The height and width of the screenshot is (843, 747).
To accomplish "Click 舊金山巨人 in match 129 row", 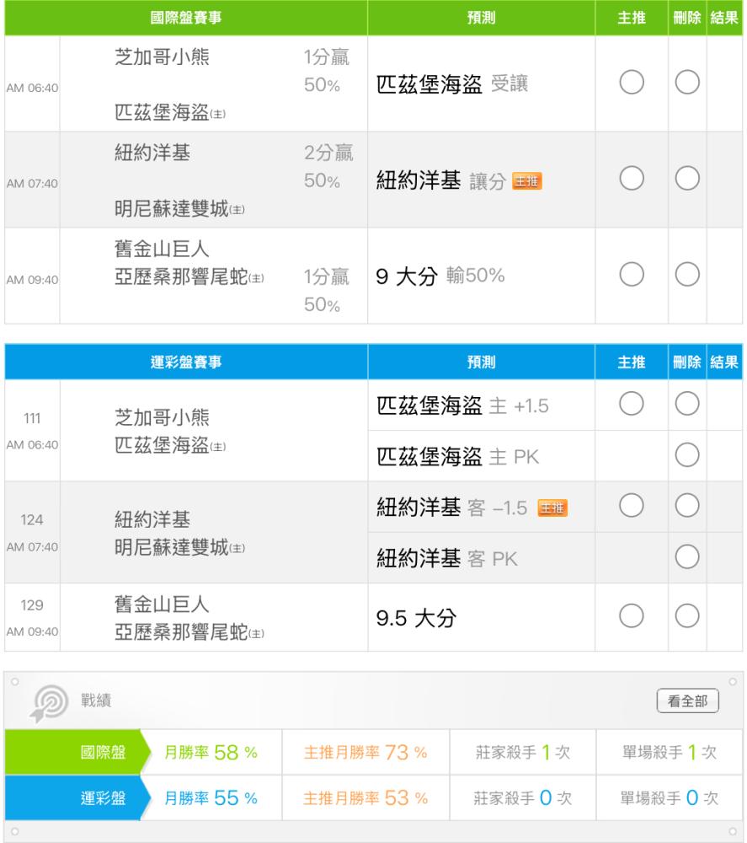I will pyautogui.click(x=162, y=604).
